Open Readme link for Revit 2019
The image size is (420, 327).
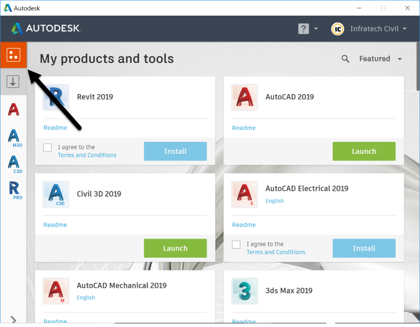[55, 128]
